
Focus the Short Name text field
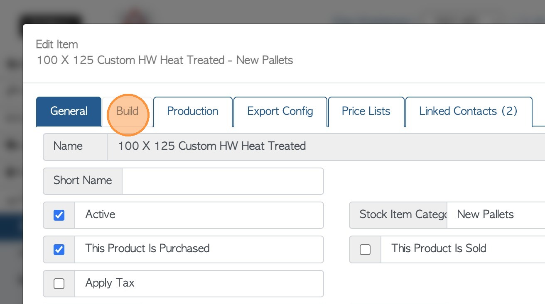223,181
